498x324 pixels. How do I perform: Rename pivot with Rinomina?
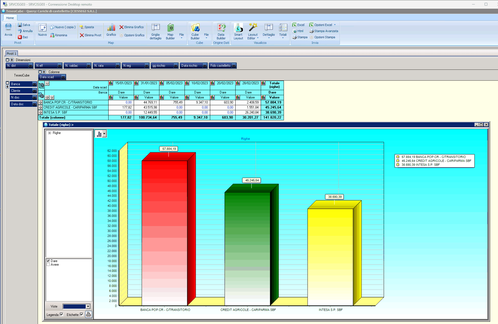59,35
